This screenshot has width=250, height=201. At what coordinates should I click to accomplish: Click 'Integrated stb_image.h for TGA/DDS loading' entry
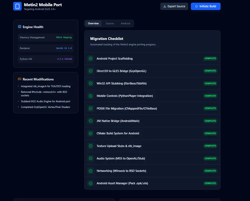pos(46,86)
